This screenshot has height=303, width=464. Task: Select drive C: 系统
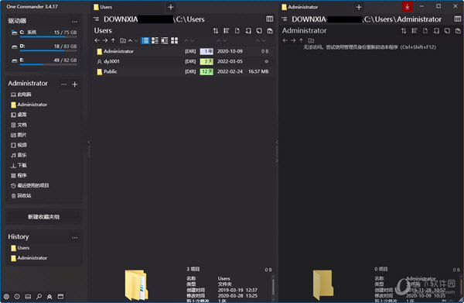point(44,33)
